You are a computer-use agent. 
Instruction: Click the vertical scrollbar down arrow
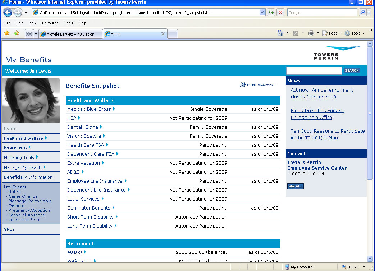pyautogui.click(x=370, y=258)
